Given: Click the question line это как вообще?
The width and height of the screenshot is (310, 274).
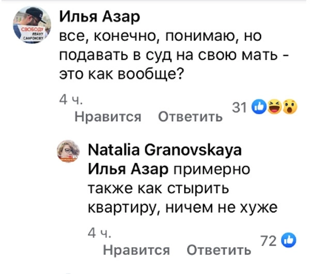Looking at the screenshot, I should point(122,73).
